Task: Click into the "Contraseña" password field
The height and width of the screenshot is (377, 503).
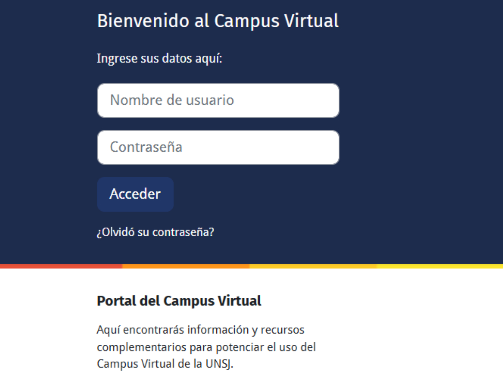Action: point(218,147)
